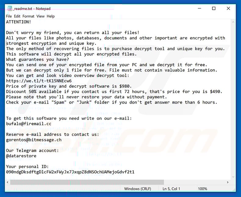Screen dimensions: 241x197
Task: Place cursor on the @datarestore Telegram line
Action: (x=21, y=156)
